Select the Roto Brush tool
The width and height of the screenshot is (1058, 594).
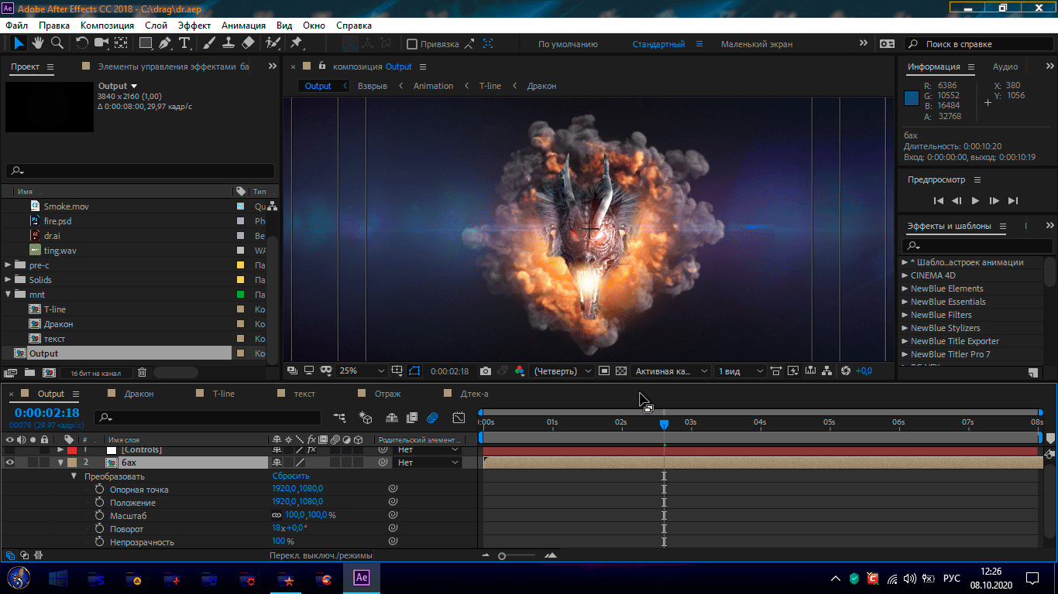coord(273,43)
